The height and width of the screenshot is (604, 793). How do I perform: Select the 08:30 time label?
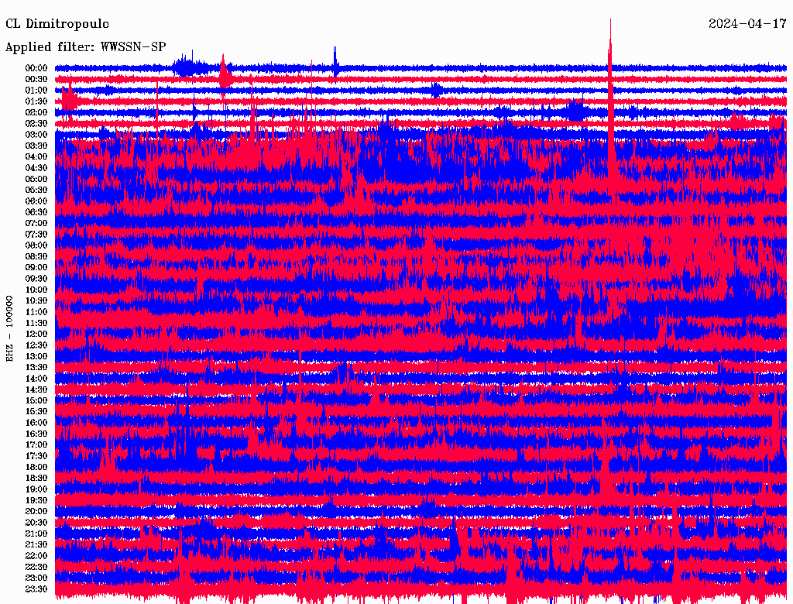click(x=36, y=256)
